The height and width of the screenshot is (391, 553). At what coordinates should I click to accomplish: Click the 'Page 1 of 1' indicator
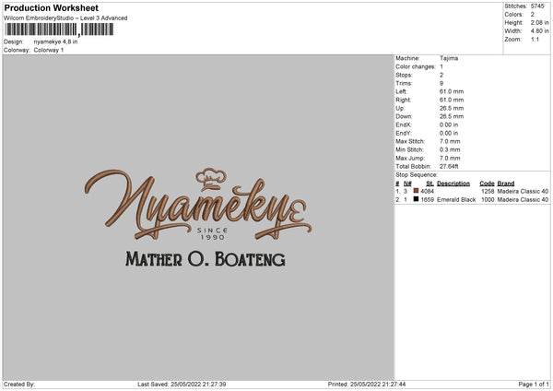click(534, 385)
